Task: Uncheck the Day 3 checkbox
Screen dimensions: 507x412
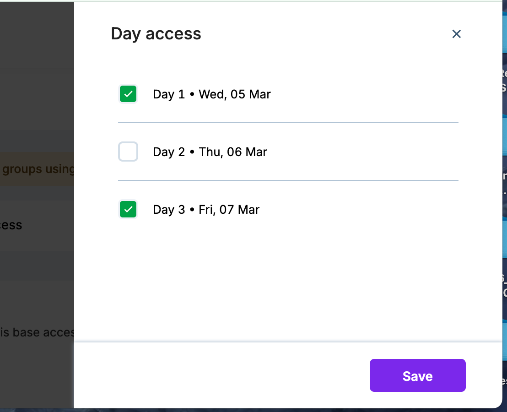Action: (x=128, y=210)
